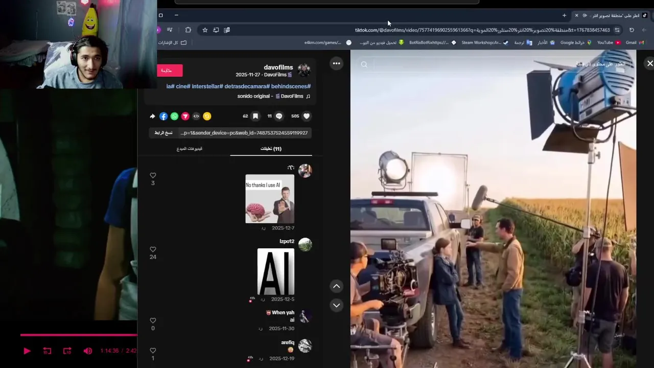654x368 pixels.
Task: Select the comments (11) tab
Action: point(271,149)
